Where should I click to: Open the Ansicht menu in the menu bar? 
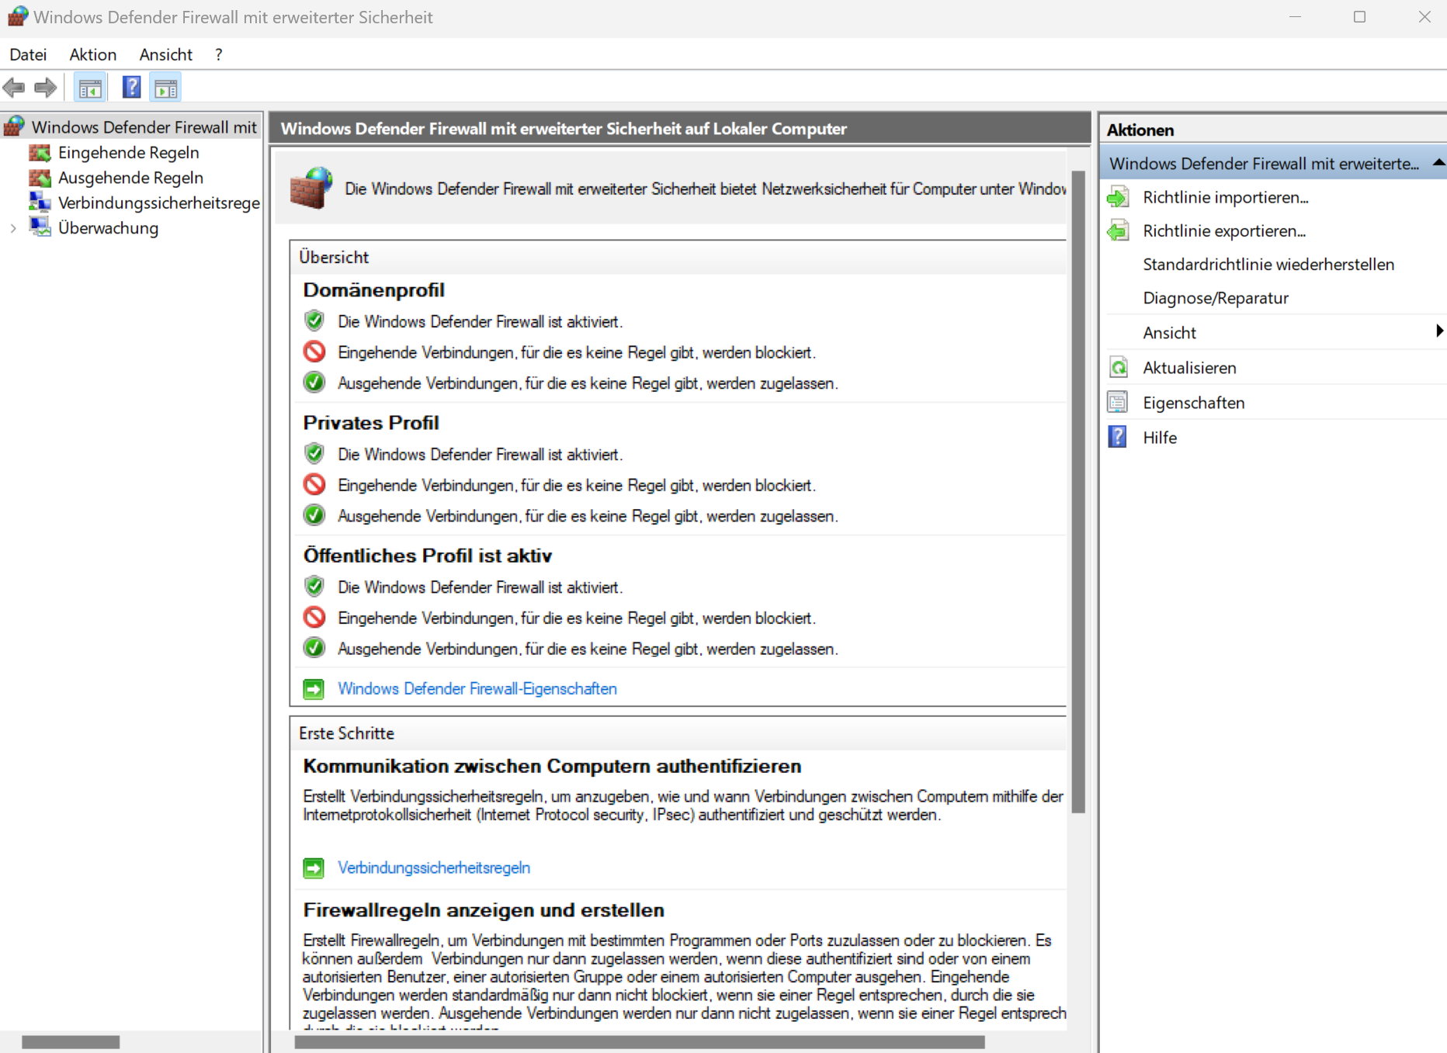(x=166, y=54)
